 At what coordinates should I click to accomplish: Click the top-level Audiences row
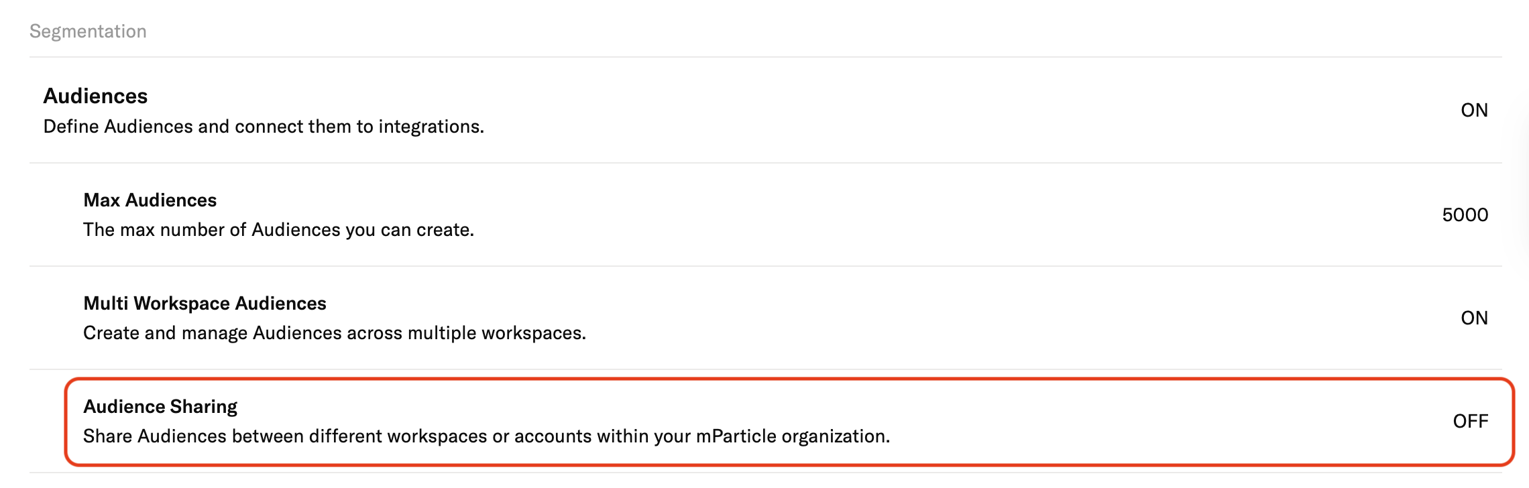[x=765, y=110]
